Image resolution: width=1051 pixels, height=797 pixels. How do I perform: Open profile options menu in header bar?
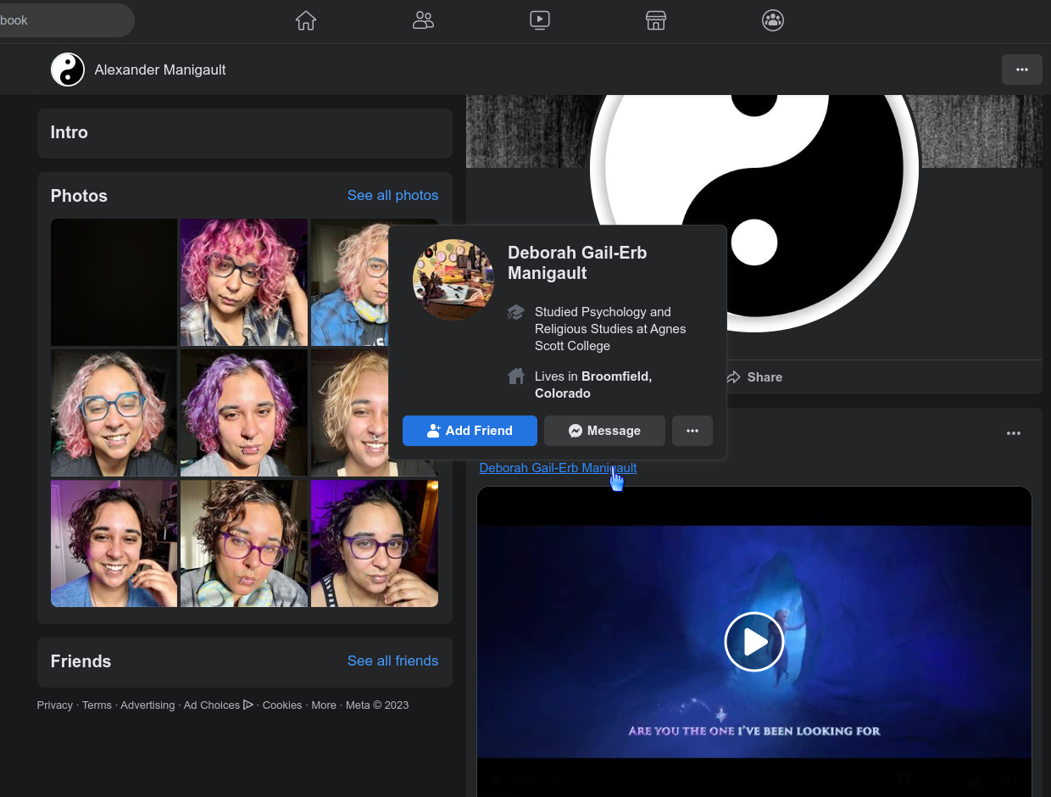click(1021, 70)
